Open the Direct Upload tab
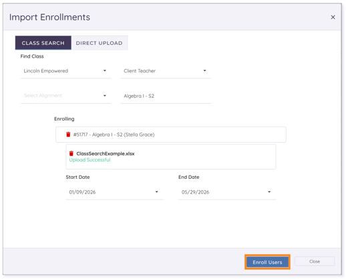This screenshot has width=346, height=280. tap(100, 43)
